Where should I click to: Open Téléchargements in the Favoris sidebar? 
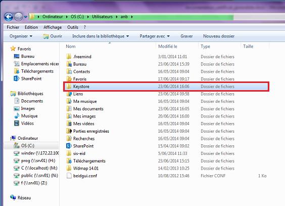pyautogui.click(x=37, y=71)
